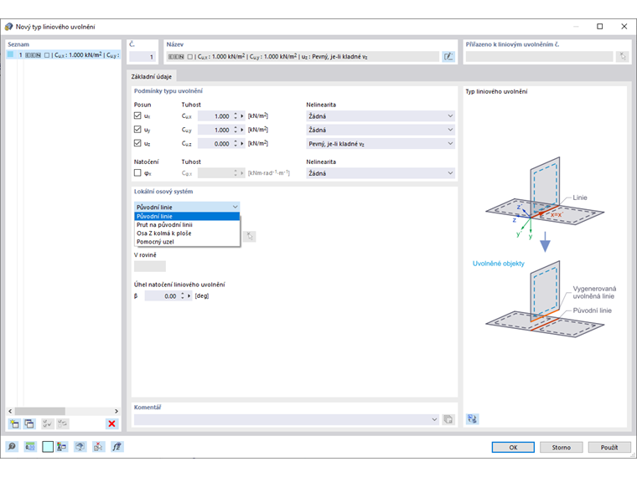Cancel with the Storno button

(x=561, y=447)
